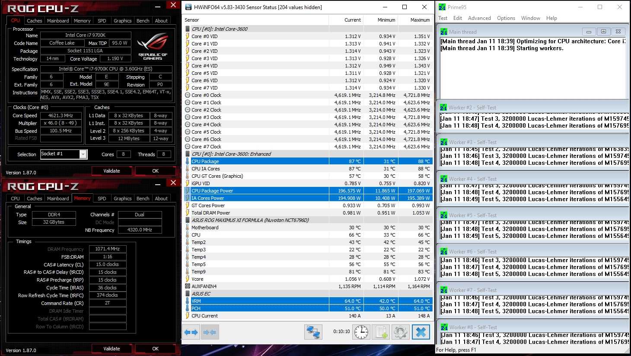The width and height of the screenshot is (631, 356).
Task: Click the HWiNFO expand-columns double arrow icon
Action: pos(191,332)
